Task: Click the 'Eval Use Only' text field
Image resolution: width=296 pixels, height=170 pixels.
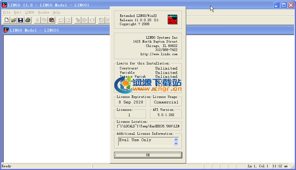Action: (146, 141)
